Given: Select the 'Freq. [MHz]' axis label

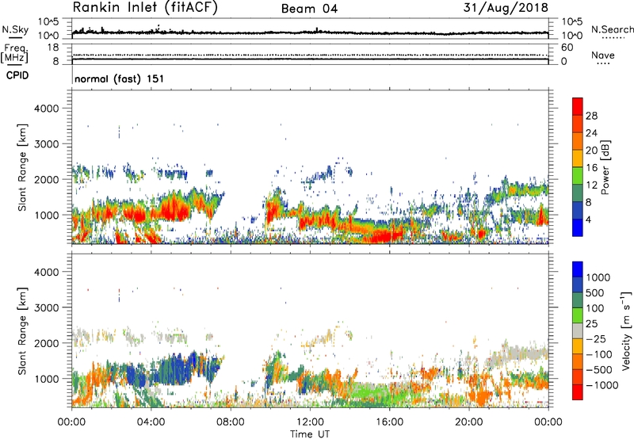Looking at the screenshot, I should pyautogui.click(x=14, y=54).
